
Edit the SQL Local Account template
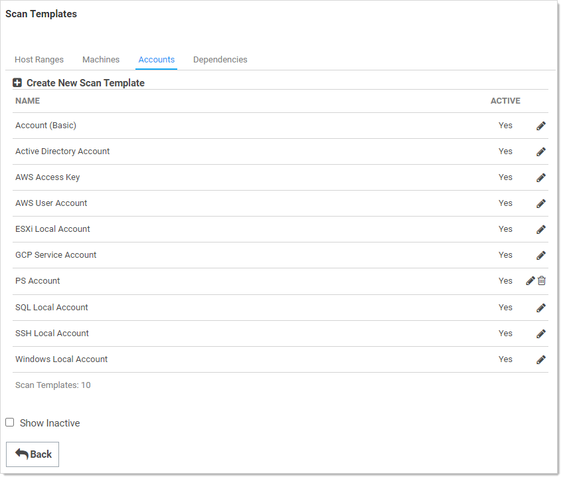click(540, 308)
